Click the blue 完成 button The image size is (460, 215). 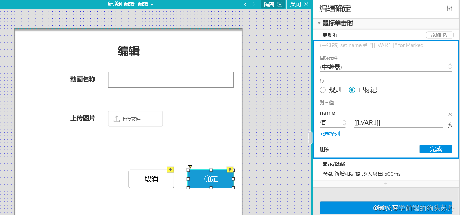coord(435,149)
